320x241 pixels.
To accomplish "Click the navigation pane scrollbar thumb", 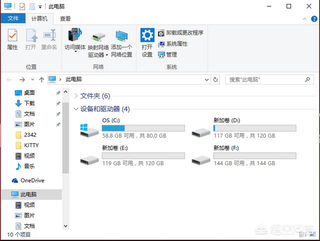I will pyautogui.click(x=65, y=138).
